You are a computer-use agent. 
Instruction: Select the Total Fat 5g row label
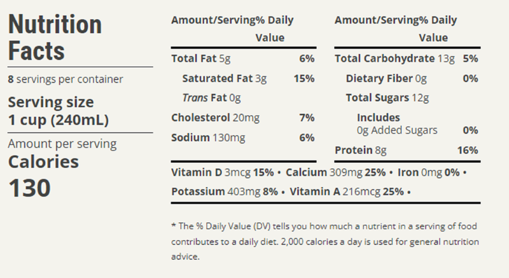coord(197,59)
